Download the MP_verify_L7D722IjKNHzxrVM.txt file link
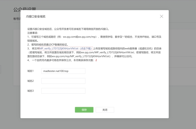The height and width of the screenshot is (129, 196). [x=66, y=49]
